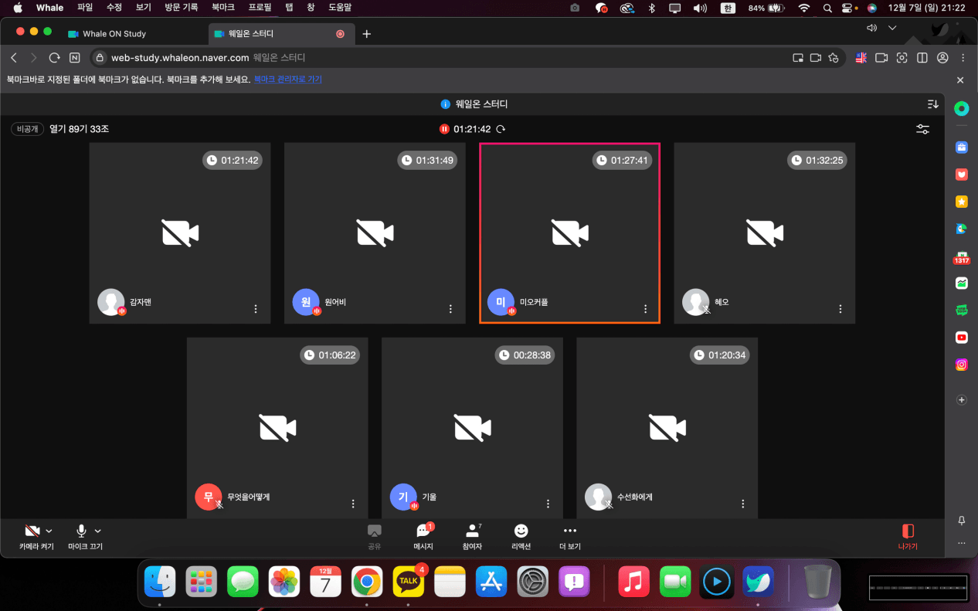Image resolution: width=978 pixels, height=611 pixels.
Task: Mute microphone with 마이크 끄기
Action: click(81, 531)
